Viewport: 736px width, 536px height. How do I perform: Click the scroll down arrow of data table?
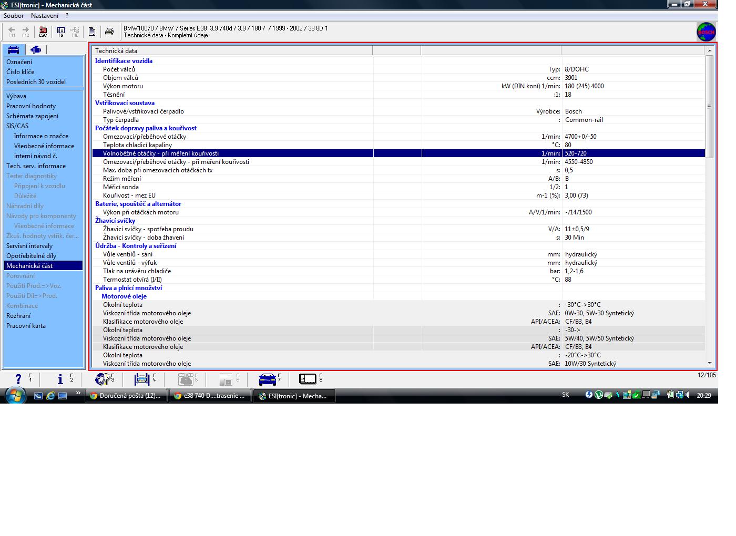709,363
